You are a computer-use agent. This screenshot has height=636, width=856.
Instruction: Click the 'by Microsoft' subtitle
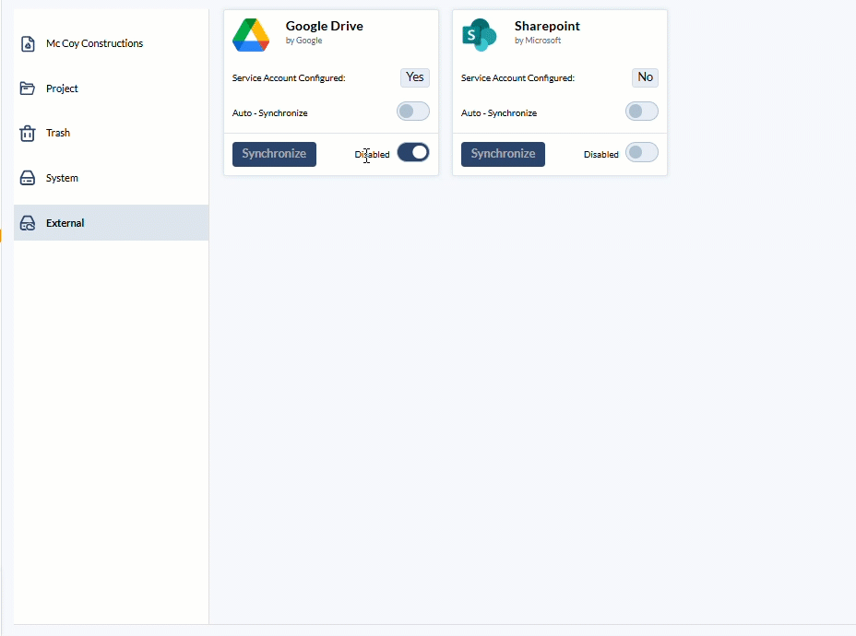[538, 41]
